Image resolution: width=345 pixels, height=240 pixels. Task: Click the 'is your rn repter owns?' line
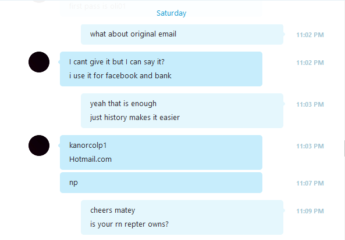(129, 224)
